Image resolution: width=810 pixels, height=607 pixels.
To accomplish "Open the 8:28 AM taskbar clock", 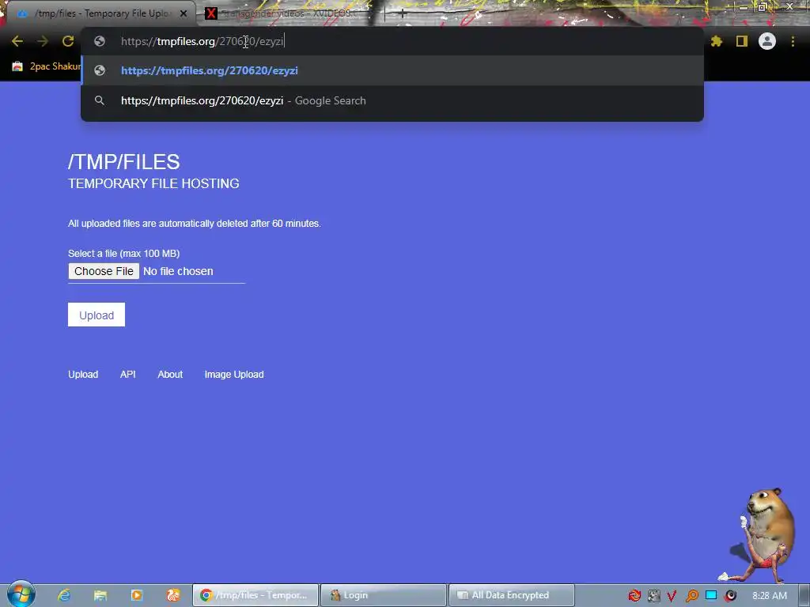I will click(770, 596).
